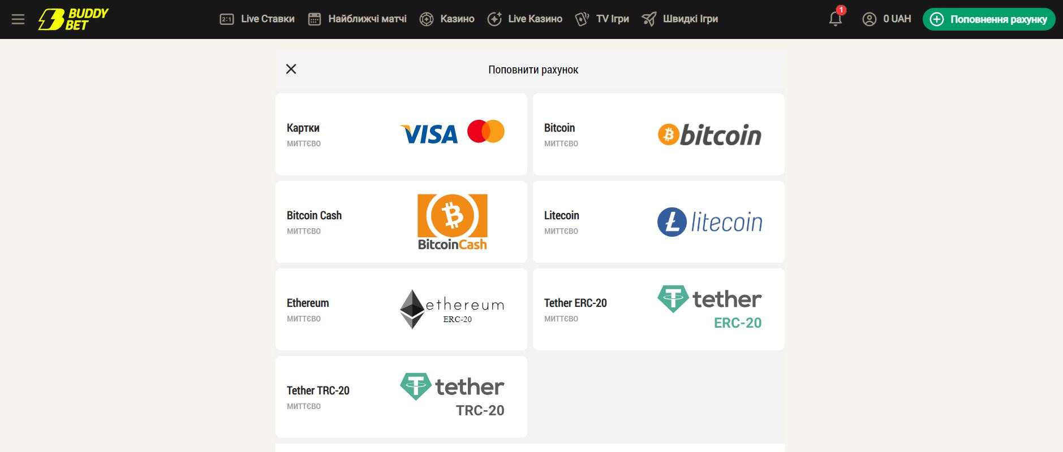
Task: Select Ethereum ERC-20 deposit method
Action: pos(401,310)
